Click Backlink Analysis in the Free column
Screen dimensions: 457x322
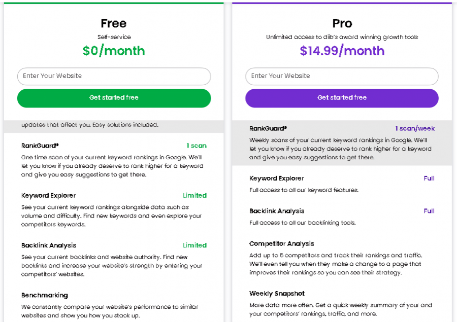[x=48, y=245]
